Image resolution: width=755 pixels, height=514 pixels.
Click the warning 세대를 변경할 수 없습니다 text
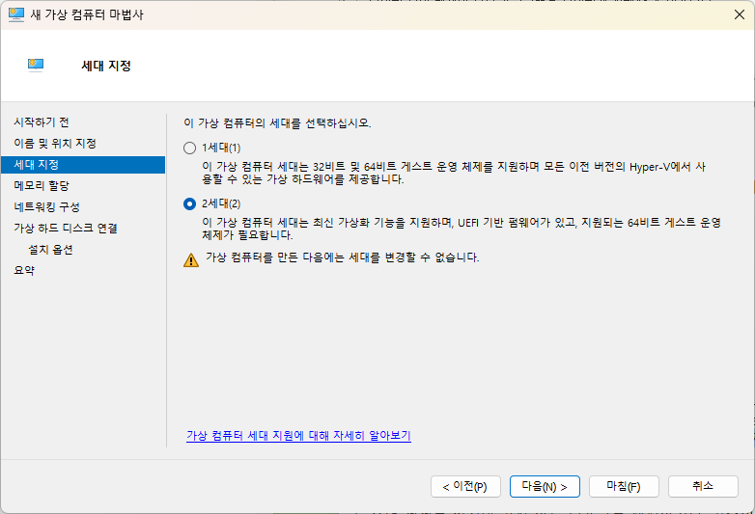[x=343, y=257]
